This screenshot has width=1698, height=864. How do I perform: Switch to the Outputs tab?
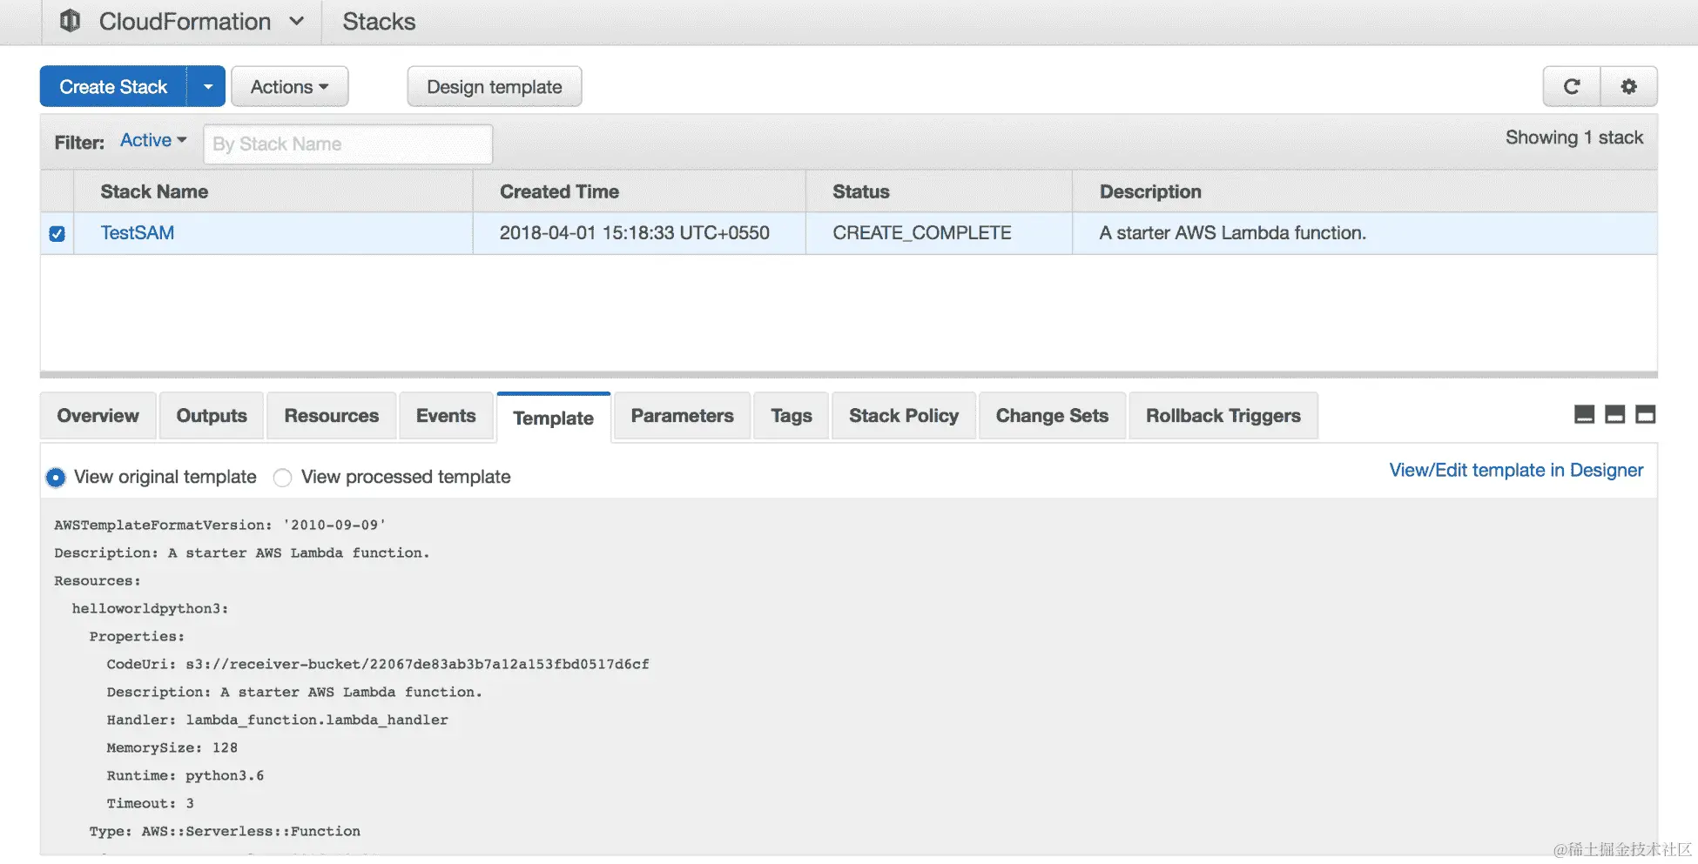pyautogui.click(x=212, y=416)
